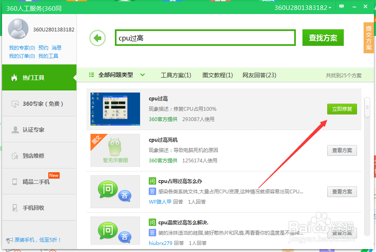Click 查看方案 for cpu过高死机
Image resolution: width=376 pixels, height=252 pixels.
(x=342, y=150)
